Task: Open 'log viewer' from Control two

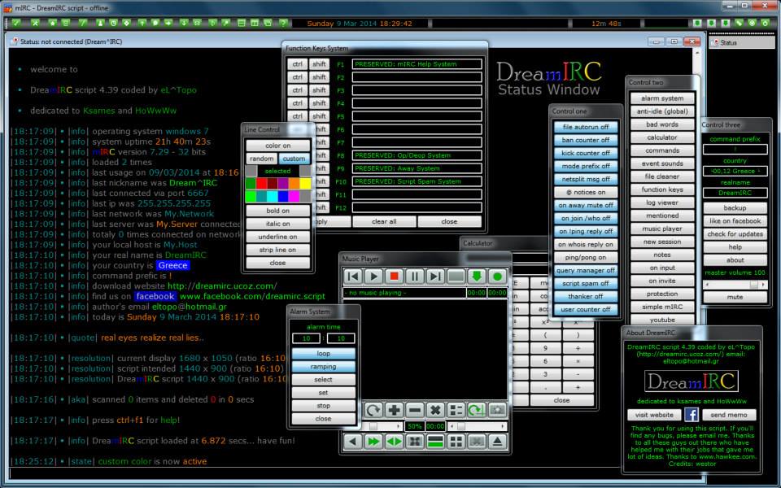Action: 662,203
